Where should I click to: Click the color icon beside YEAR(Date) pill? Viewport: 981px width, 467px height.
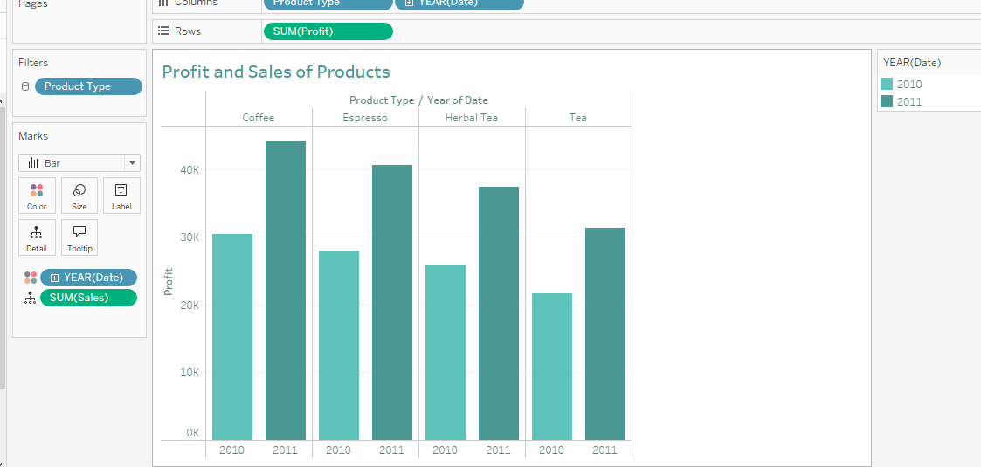(31, 278)
